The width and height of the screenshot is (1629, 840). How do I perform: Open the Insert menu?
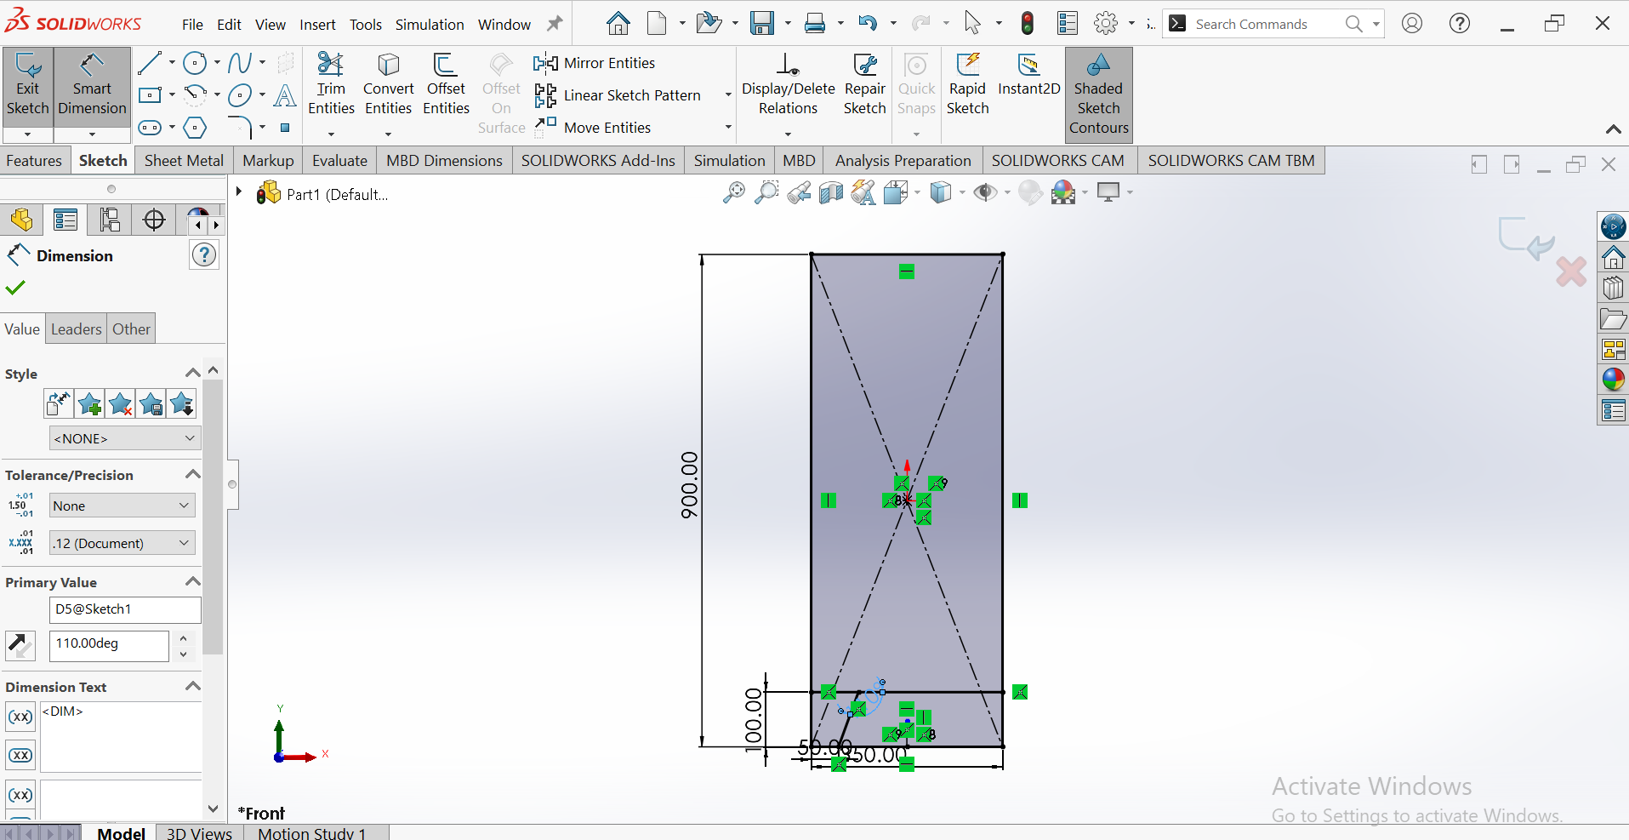(317, 25)
